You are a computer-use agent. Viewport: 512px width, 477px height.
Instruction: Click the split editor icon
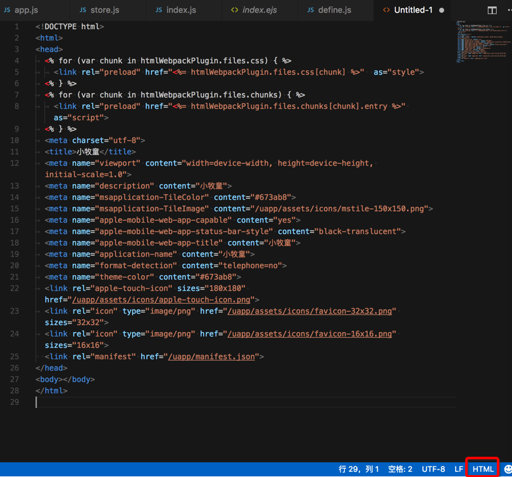click(x=492, y=11)
